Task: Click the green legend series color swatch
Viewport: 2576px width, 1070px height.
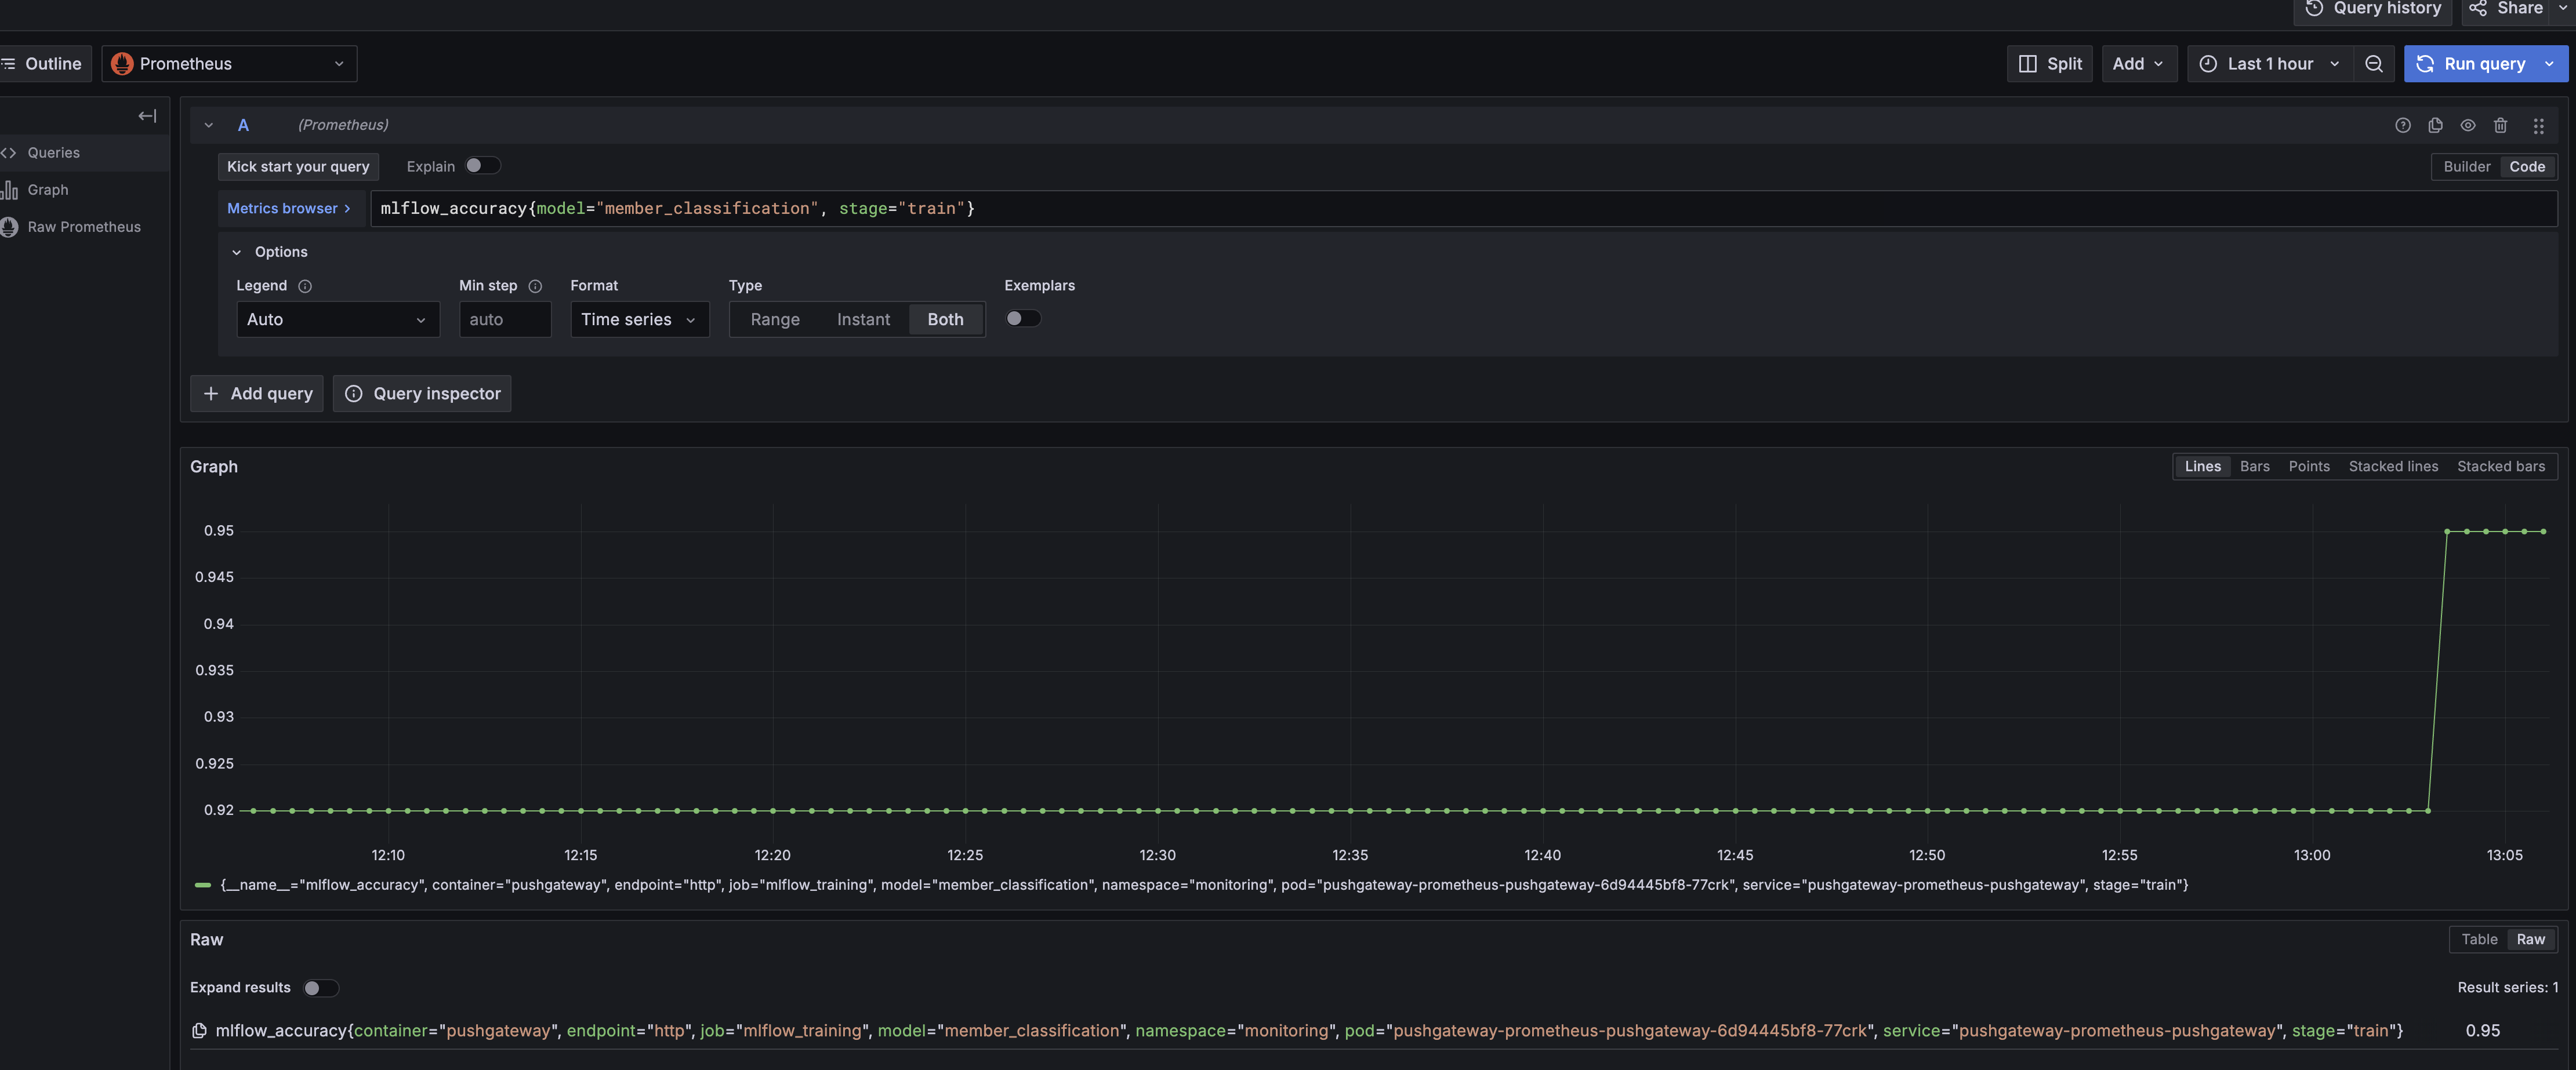Action: coord(202,885)
